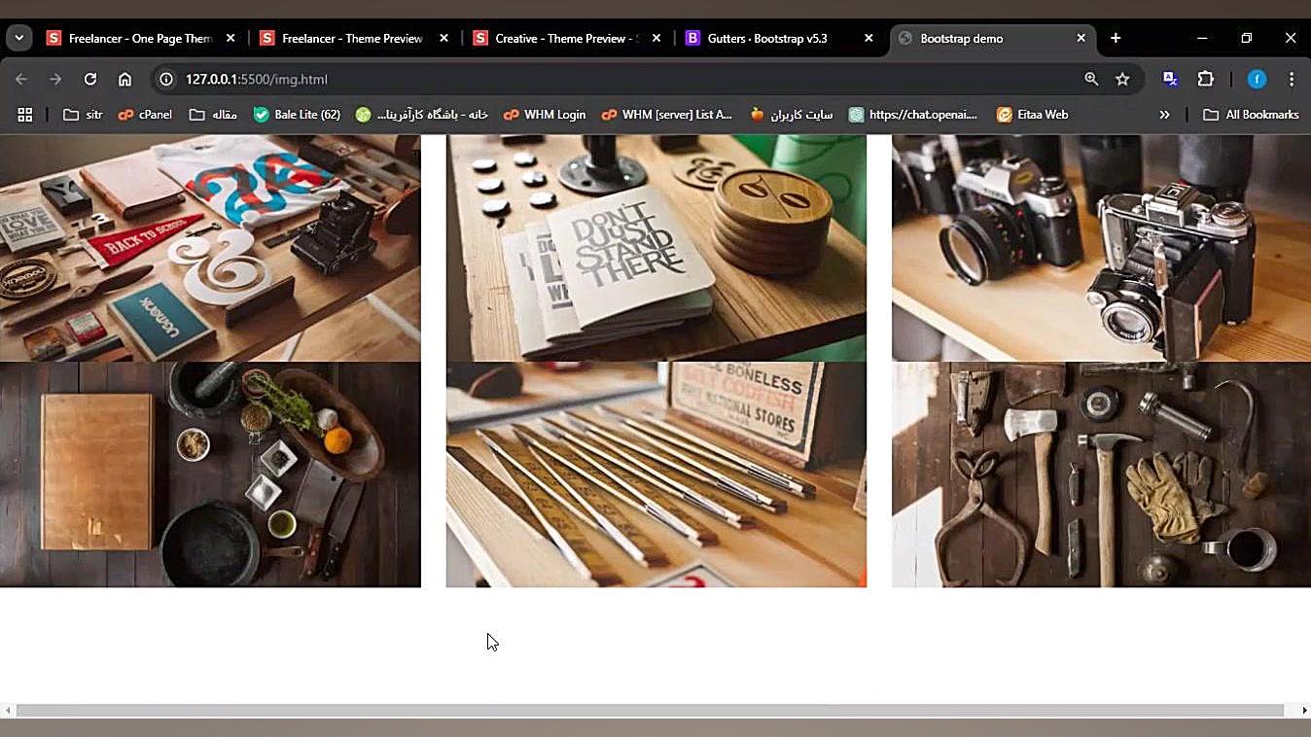Open the All Bookmarks folder
This screenshot has height=737, width=1311.
point(1251,115)
